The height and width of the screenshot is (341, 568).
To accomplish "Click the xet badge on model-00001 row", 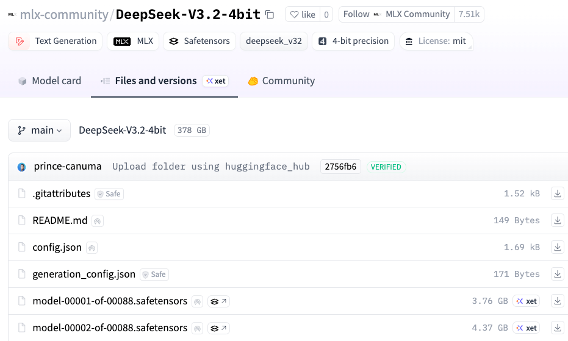I will point(527,301).
